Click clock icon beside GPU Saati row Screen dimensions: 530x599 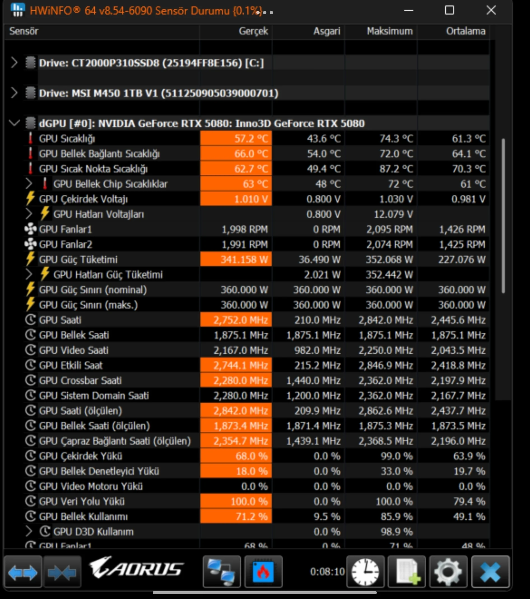[31, 320]
